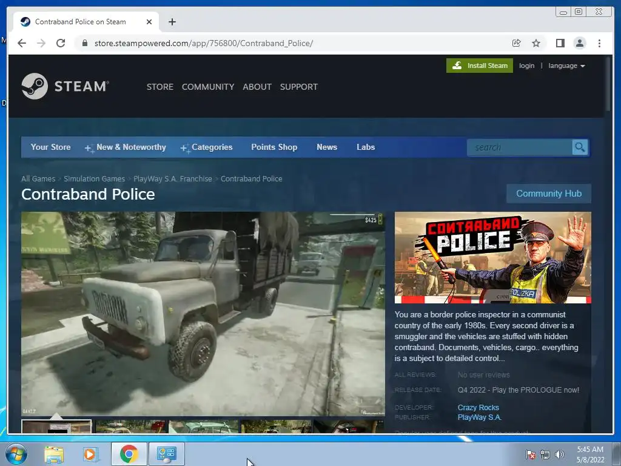Open the STORE header menu
The height and width of the screenshot is (466, 621).
tap(160, 87)
